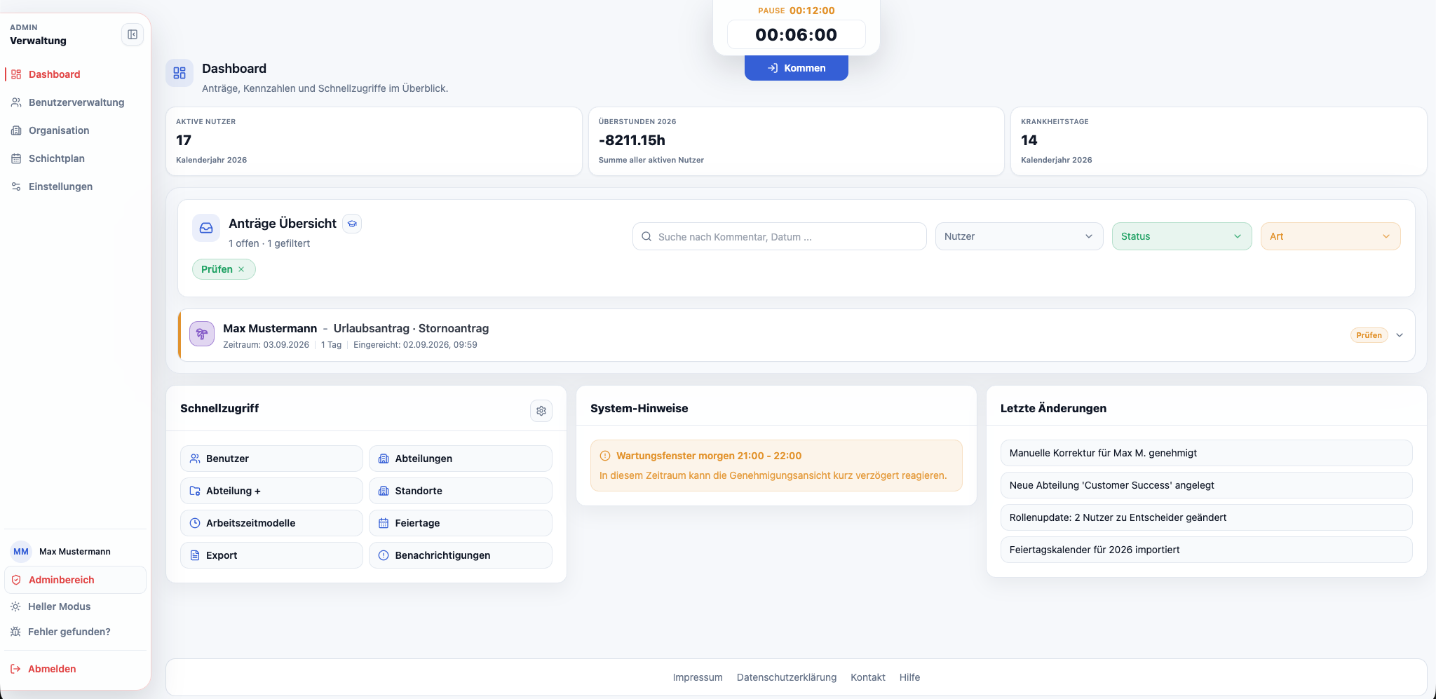Click the Aktive Nutzer stat card
This screenshot has width=1436, height=699.
[374, 141]
